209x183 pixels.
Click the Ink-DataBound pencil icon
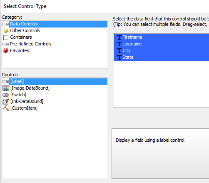(6, 102)
